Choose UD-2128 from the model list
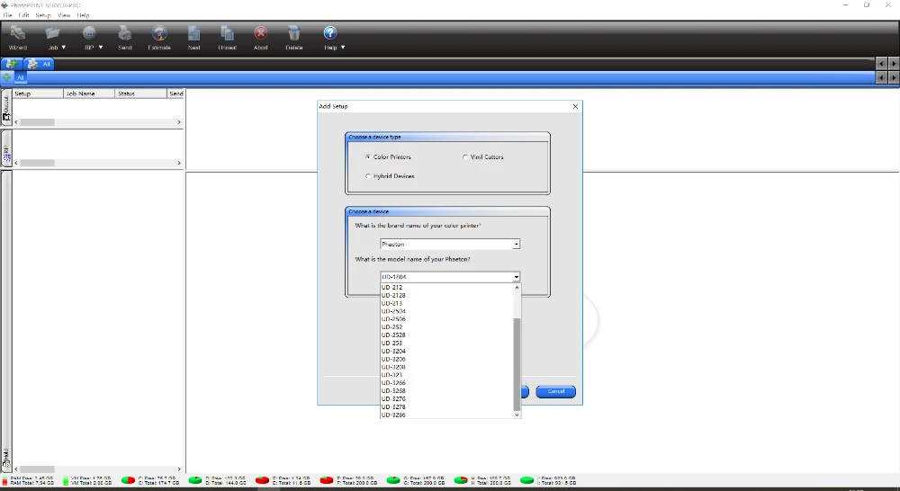The image size is (900, 491). point(446,295)
